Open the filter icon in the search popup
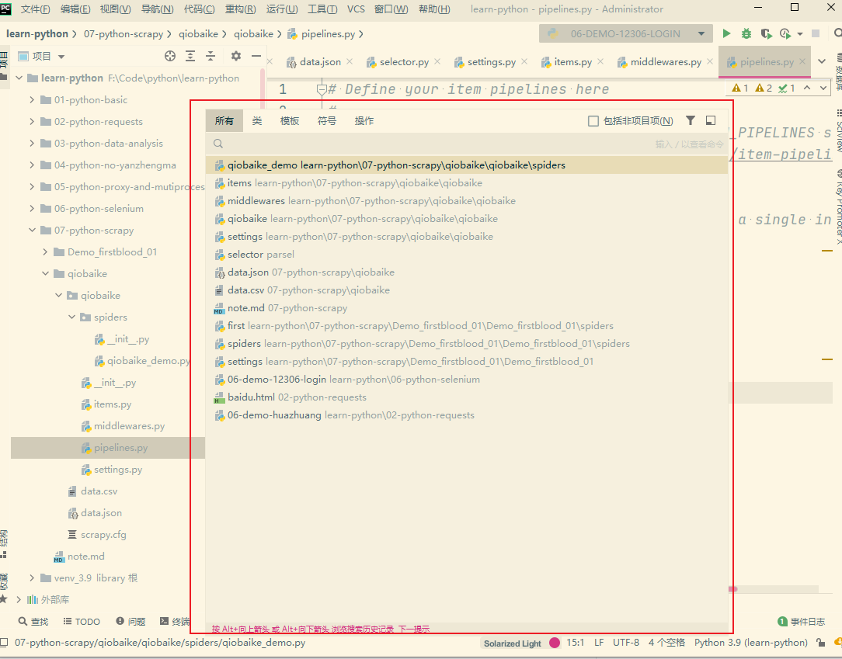Screen dimensions: 842x659 690,120
